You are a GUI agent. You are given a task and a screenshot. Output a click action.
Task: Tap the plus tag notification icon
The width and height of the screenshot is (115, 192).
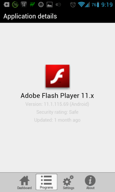6,5
